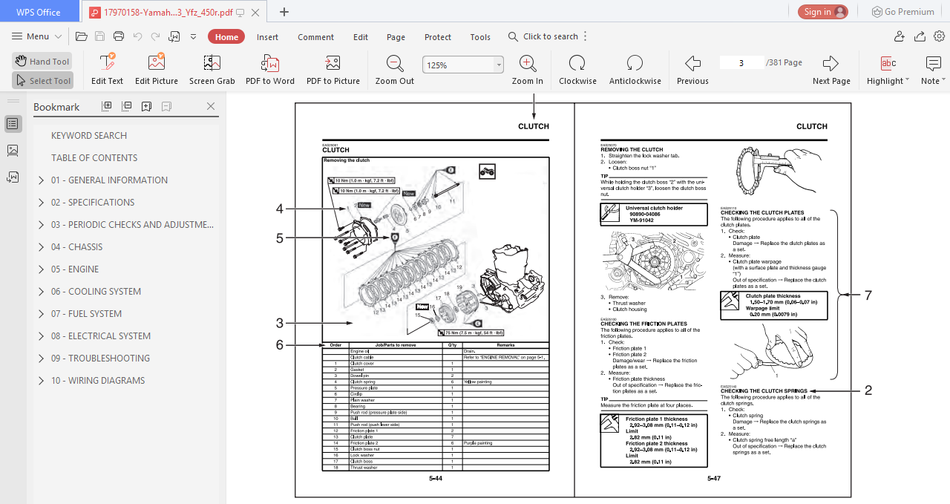Image resolution: width=950 pixels, height=504 pixels.
Task: Open the settings gear icon top right
Action: point(939,36)
